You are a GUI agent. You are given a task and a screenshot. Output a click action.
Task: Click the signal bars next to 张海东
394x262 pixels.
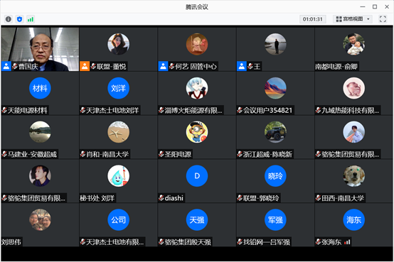tap(347, 242)
